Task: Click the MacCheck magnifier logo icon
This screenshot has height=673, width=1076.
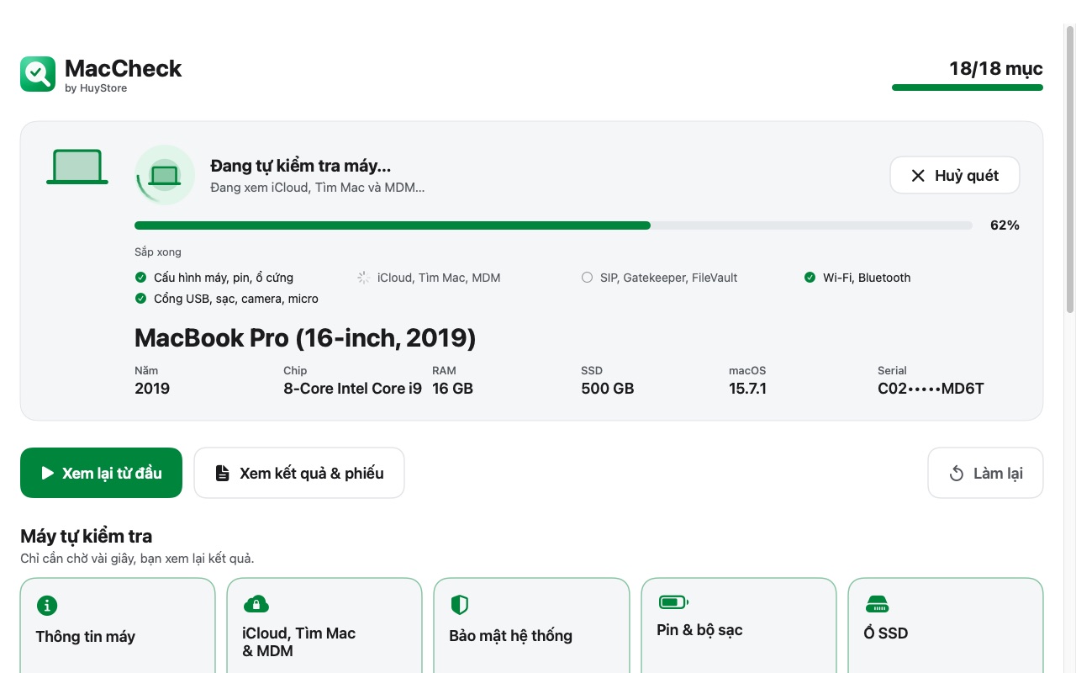Action: (x=38, y=74)
